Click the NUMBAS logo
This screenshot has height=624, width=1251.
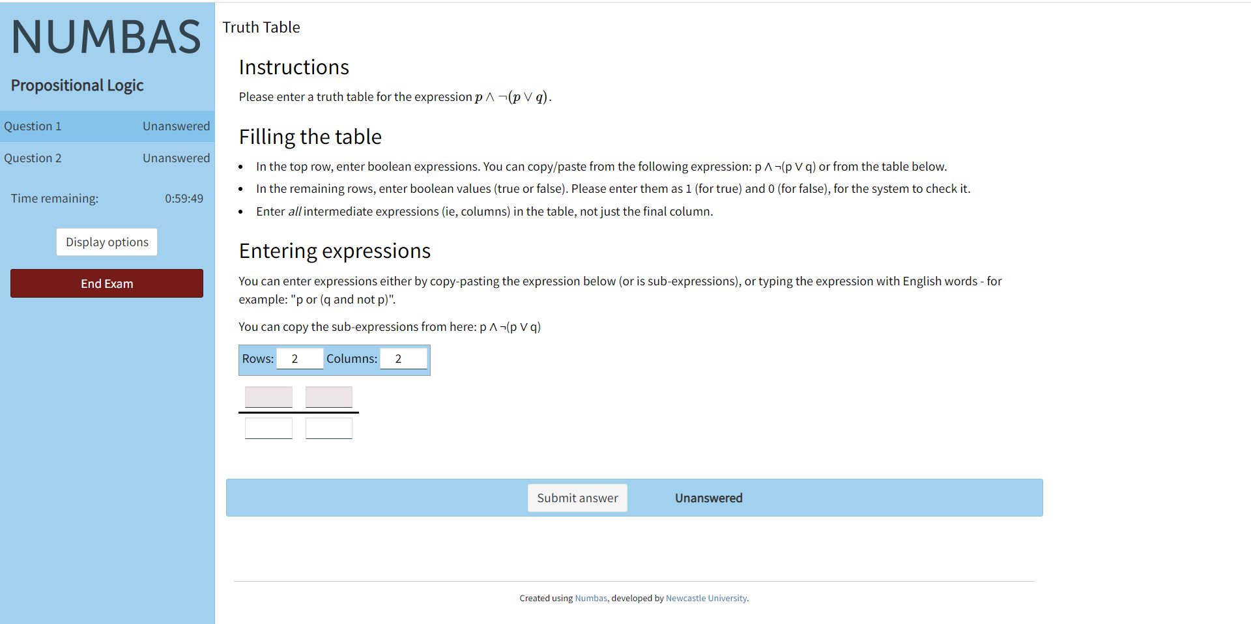(x=106, y=37)
